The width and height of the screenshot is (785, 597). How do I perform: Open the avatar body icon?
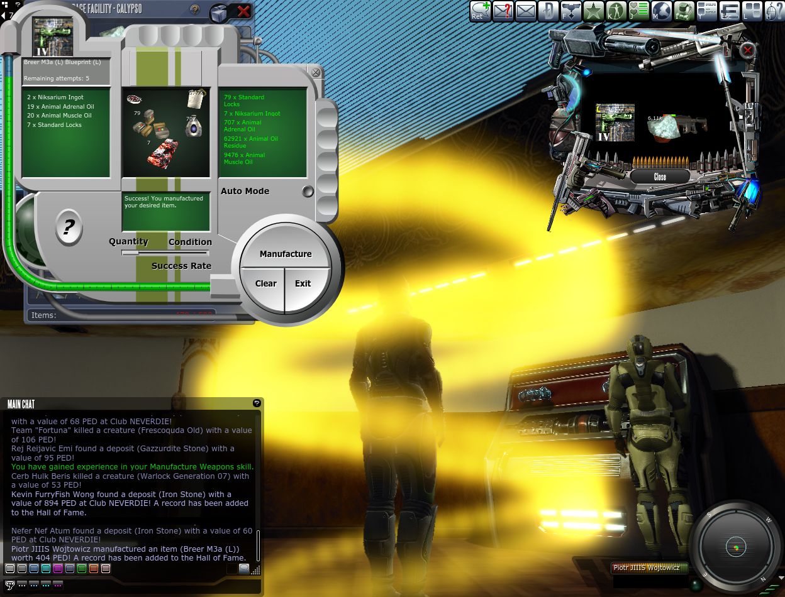[616, 11]
